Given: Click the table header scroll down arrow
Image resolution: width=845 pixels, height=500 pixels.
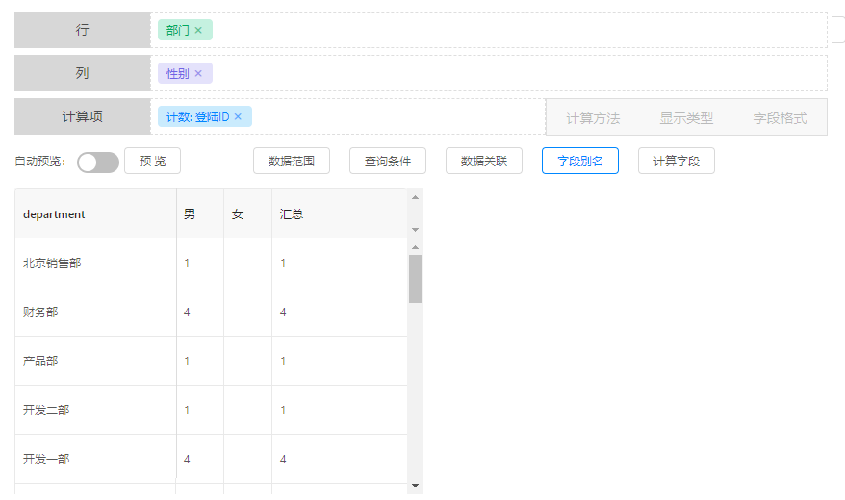Looking at the screenshot, I should coord(415,230).
